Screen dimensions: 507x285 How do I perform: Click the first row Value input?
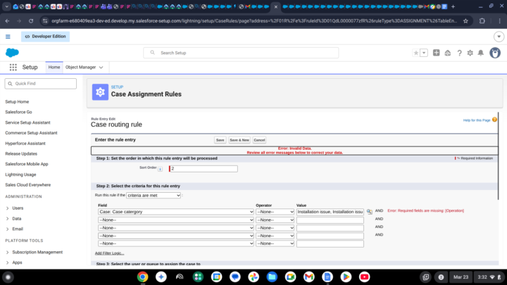(330, 212)
